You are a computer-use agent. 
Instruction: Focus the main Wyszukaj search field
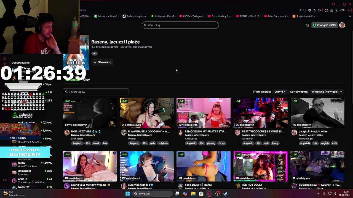click(180, 25)
